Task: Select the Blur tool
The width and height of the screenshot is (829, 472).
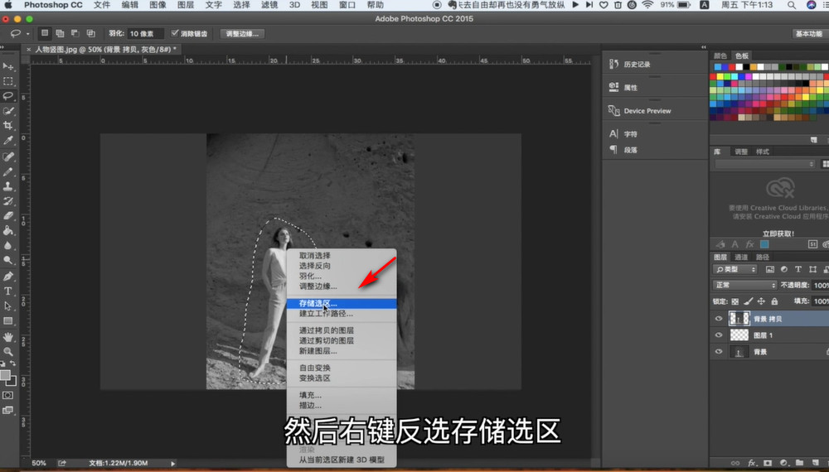Action: click(x=8, y=245)
